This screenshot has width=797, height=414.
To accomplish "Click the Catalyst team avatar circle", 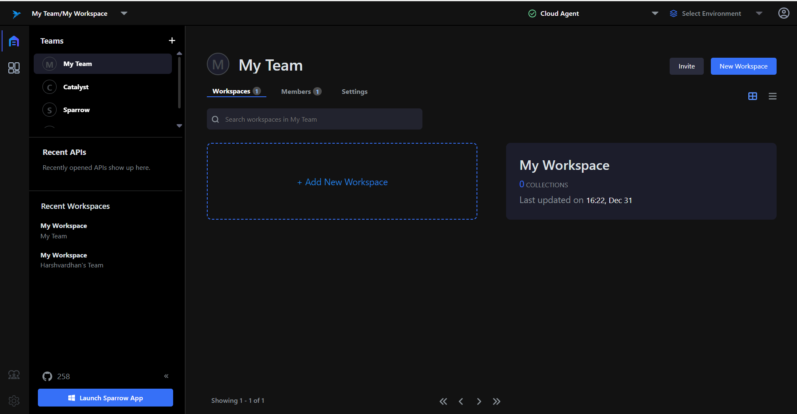I will (50, 87).
